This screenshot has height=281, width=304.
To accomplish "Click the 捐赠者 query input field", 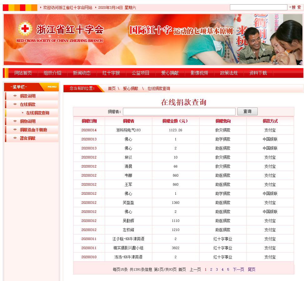I will [x=179, y=112].
